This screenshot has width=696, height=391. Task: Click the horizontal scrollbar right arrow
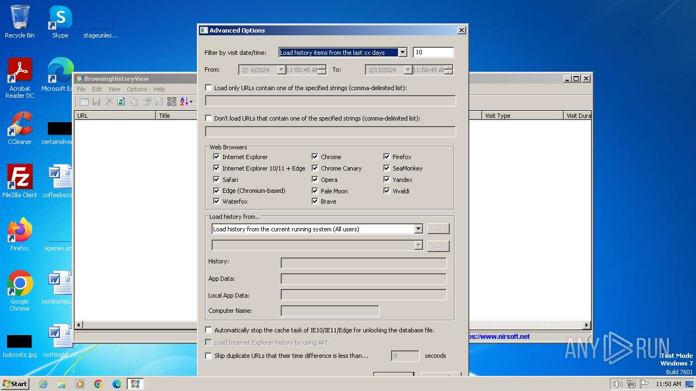(x=587, y=325)
